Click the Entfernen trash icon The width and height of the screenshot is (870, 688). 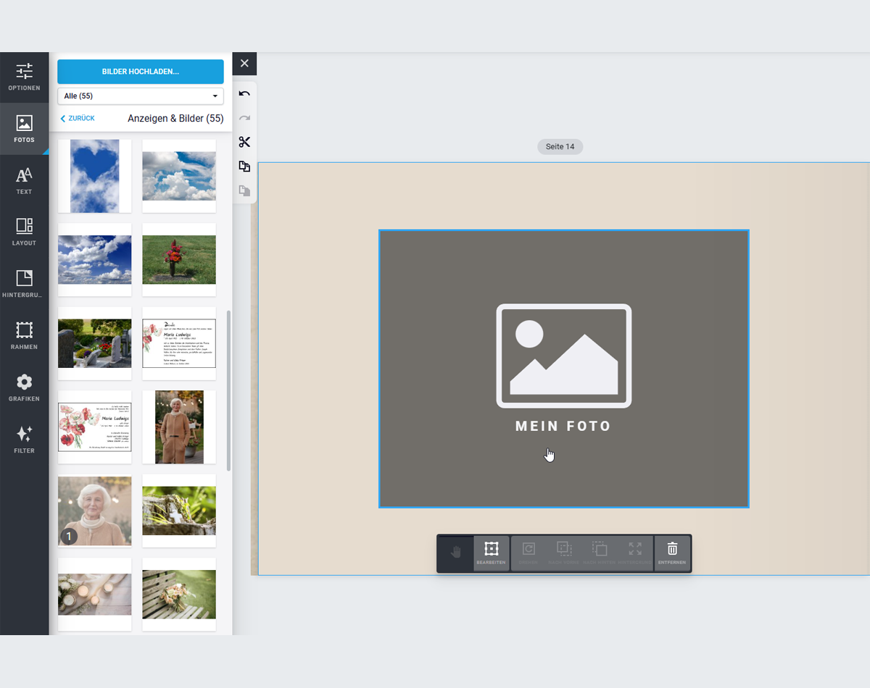(672, 553)
